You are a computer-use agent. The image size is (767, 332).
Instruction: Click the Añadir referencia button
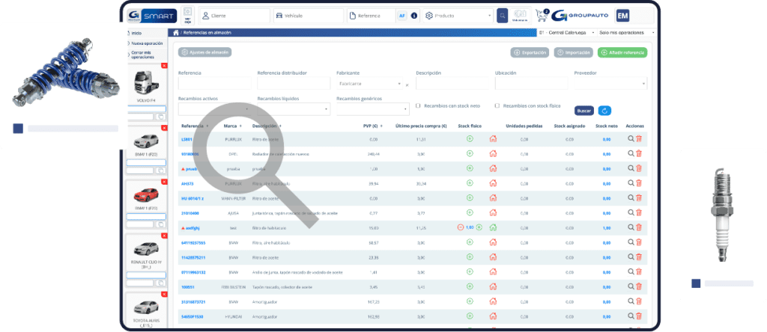(x=622, y=52)
